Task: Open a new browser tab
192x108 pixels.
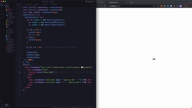Action: [x=131, y=2]
